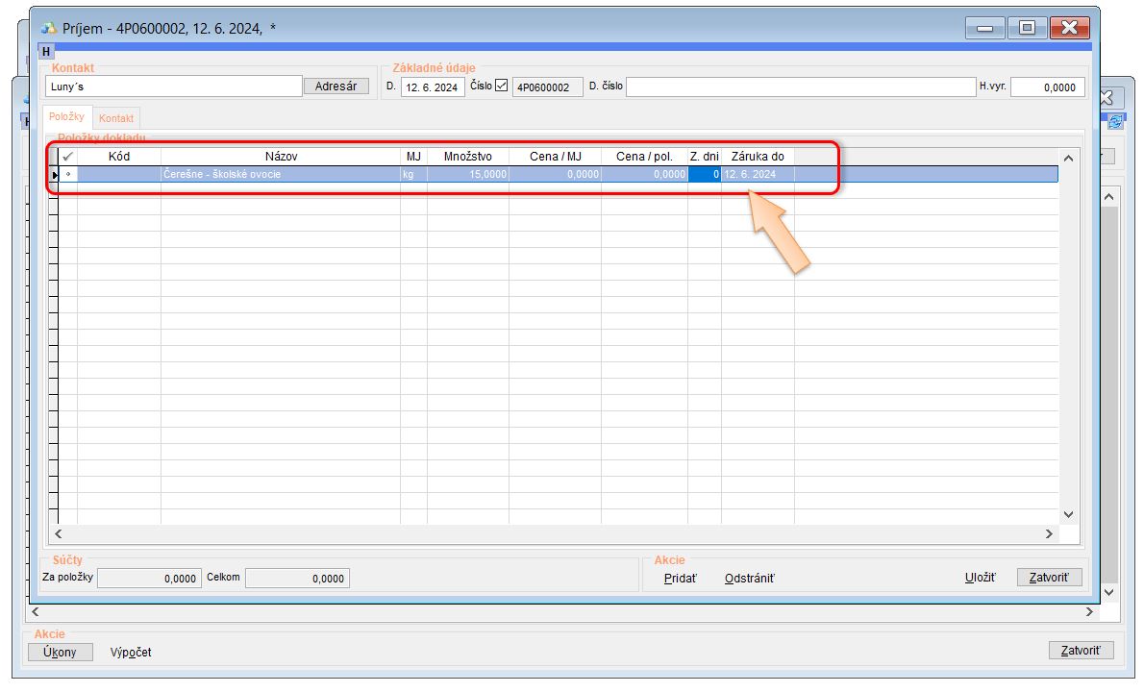
Task: Click the small H icon below the title bar
Action: coord(46,51)
